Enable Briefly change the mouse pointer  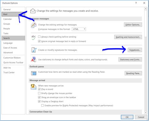(39, 93)
